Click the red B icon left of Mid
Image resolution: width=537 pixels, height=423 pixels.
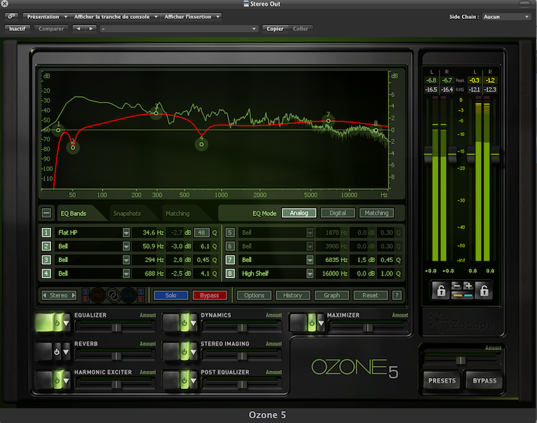pos(85,299)
